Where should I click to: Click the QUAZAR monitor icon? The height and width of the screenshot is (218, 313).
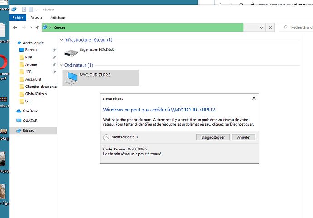pyautogui.click(x=19, y=121)
